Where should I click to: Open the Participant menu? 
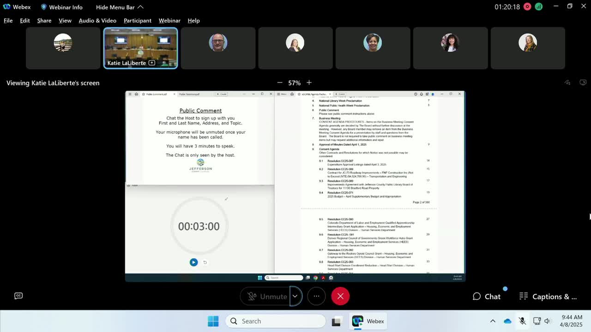point(137,20)
